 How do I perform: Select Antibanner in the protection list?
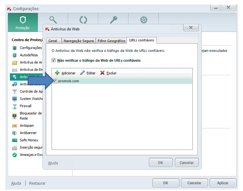[28, 133]
